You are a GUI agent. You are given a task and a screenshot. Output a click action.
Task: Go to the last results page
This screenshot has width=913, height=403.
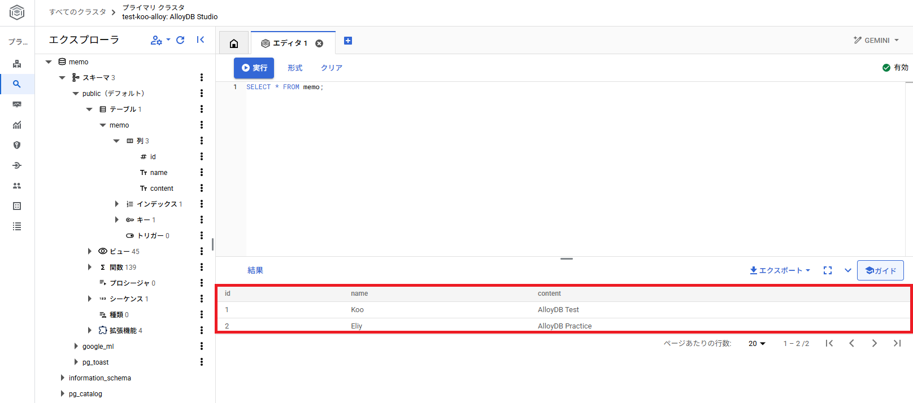(897, 343)
